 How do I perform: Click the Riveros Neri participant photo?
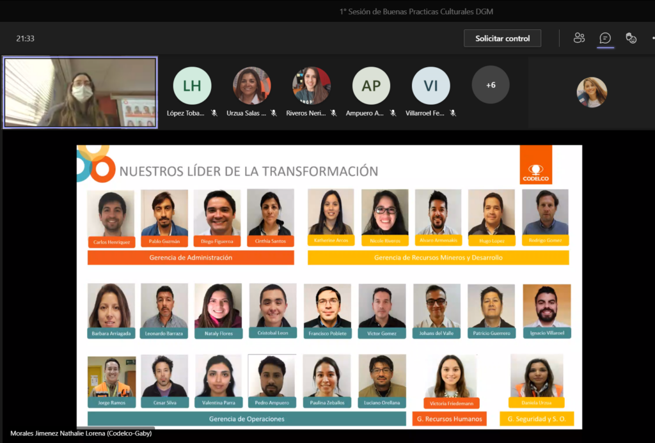(x=311, y=86)
